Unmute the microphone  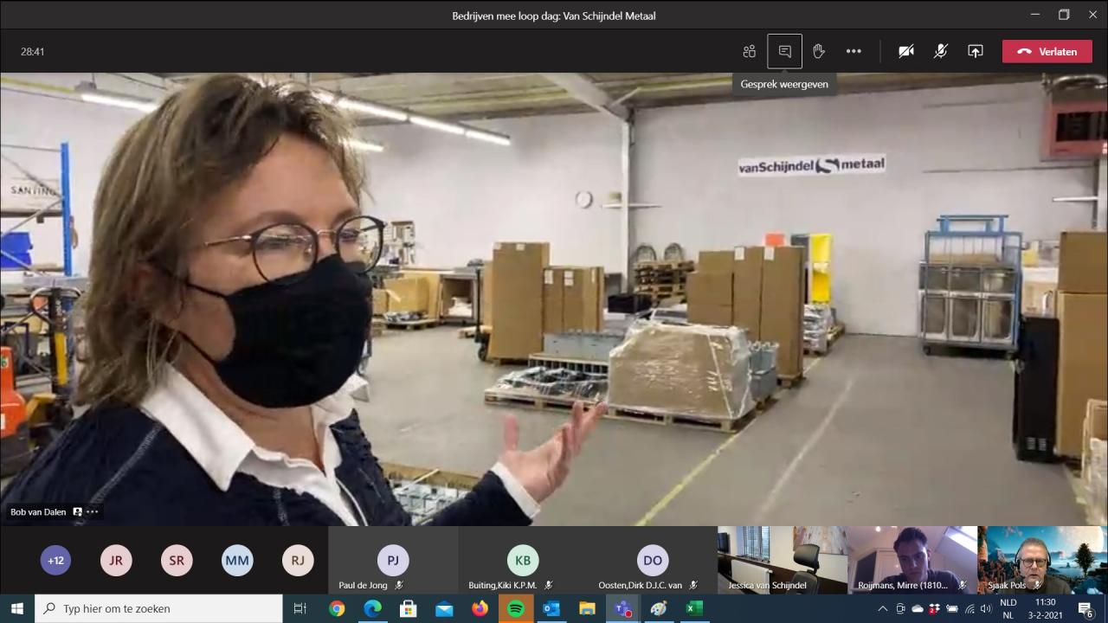pyautogui.click(x=941, y=52)
